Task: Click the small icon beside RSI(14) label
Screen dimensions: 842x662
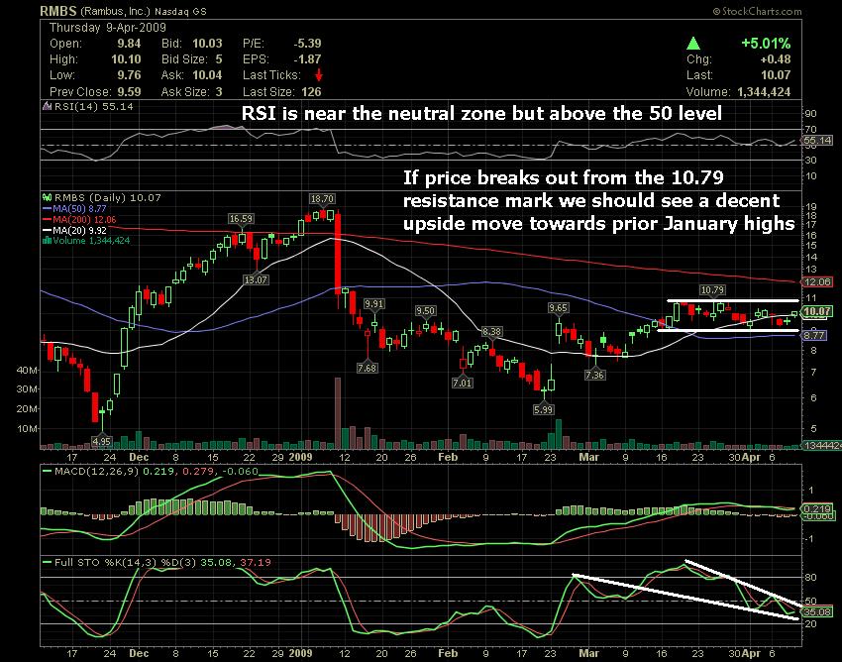Action: pos(47,106)
